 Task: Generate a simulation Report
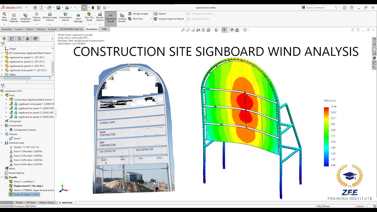point(160,14)
